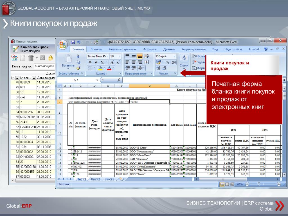This screenshot has height=216, width=288.
Task: Apply underline with the Ч button
Action: (x=102, y=62)
